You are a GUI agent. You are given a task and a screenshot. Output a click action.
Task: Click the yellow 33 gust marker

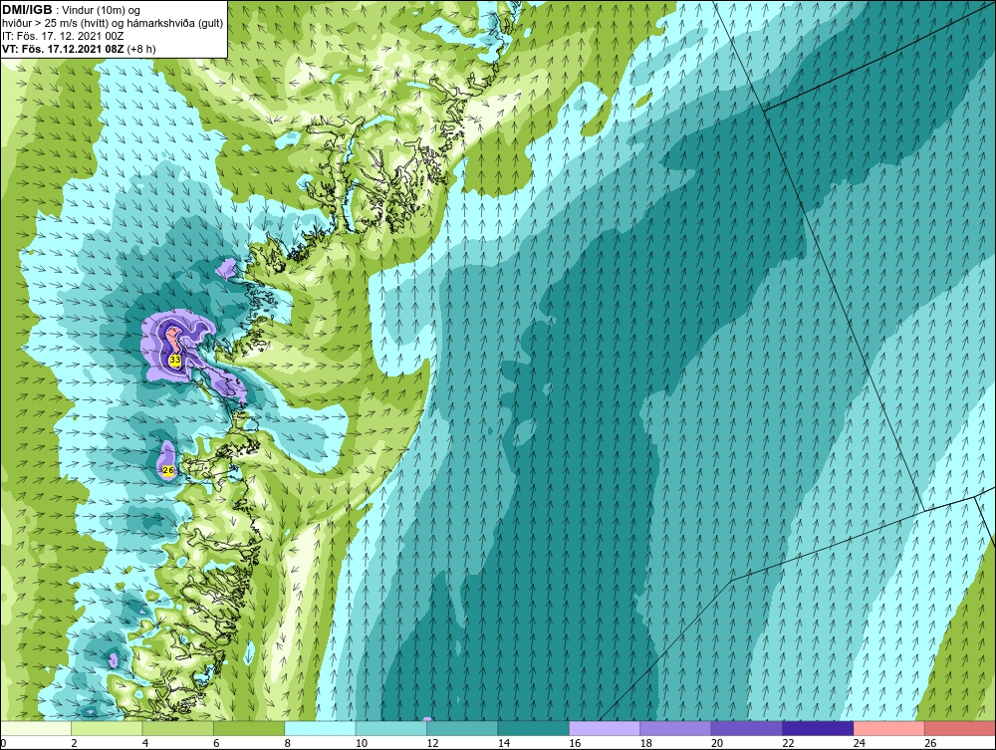[x=175, y=361]
